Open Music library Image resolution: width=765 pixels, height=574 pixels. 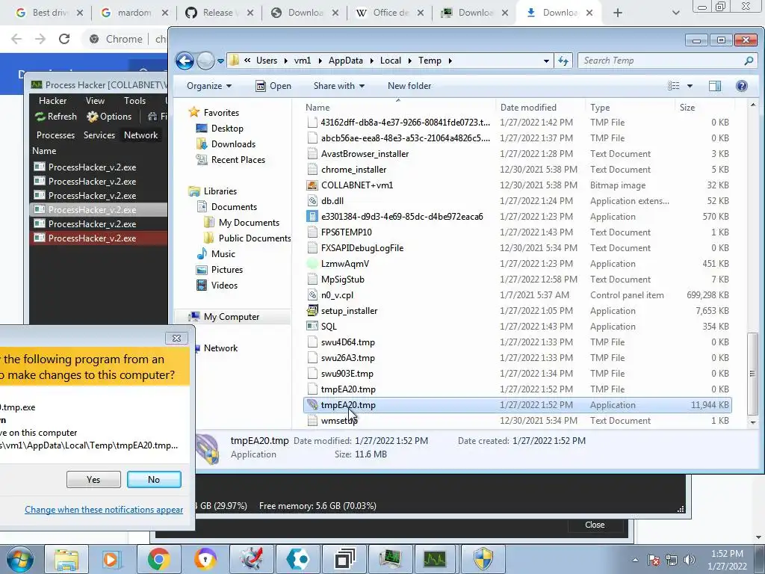coord(223,254)
